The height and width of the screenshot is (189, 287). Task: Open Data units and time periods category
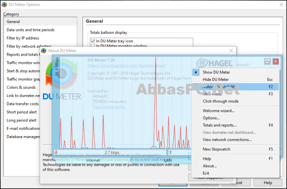point(30,30)
